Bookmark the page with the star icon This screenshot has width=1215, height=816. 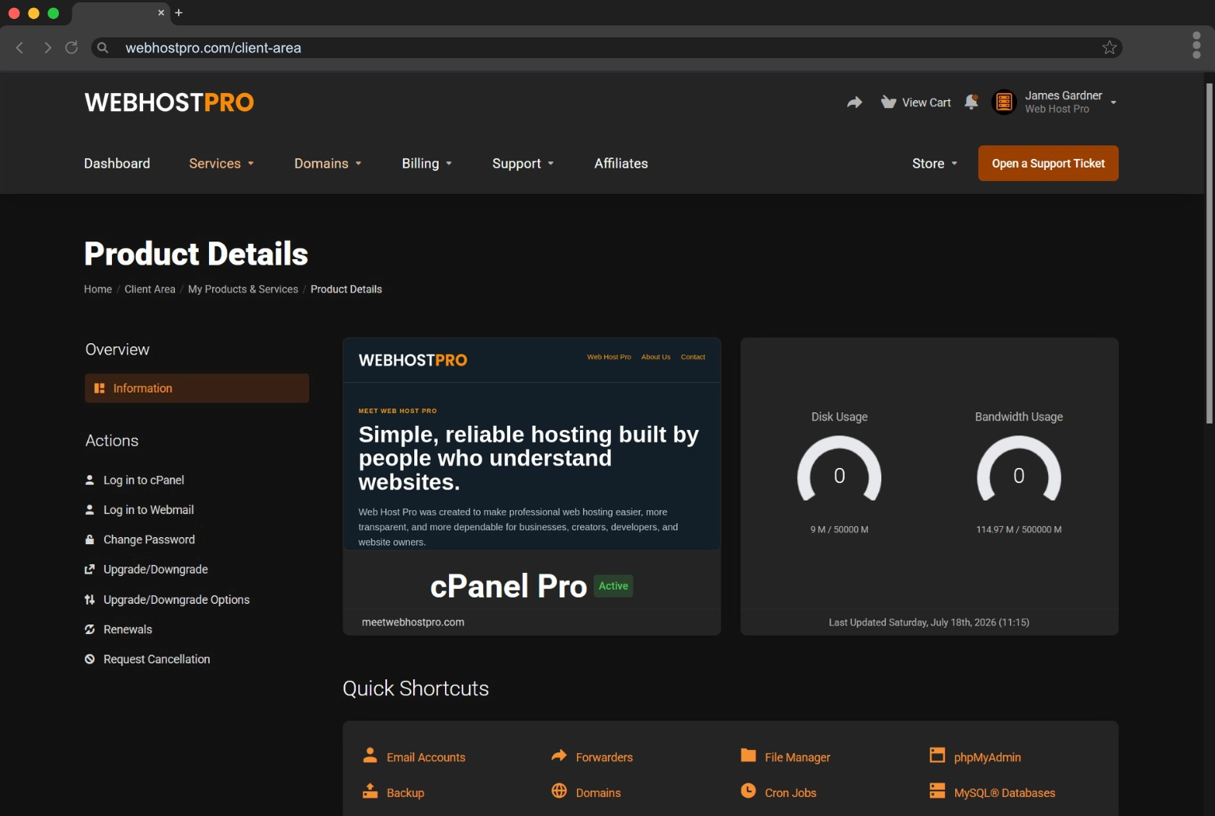pos(1109,48)
